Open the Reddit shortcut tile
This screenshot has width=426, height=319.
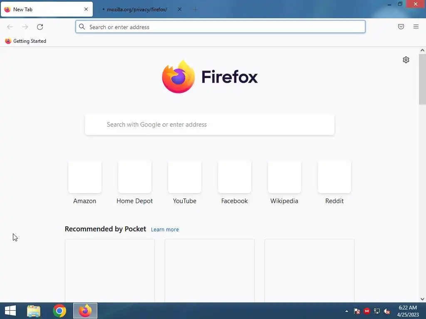point(334,183)
